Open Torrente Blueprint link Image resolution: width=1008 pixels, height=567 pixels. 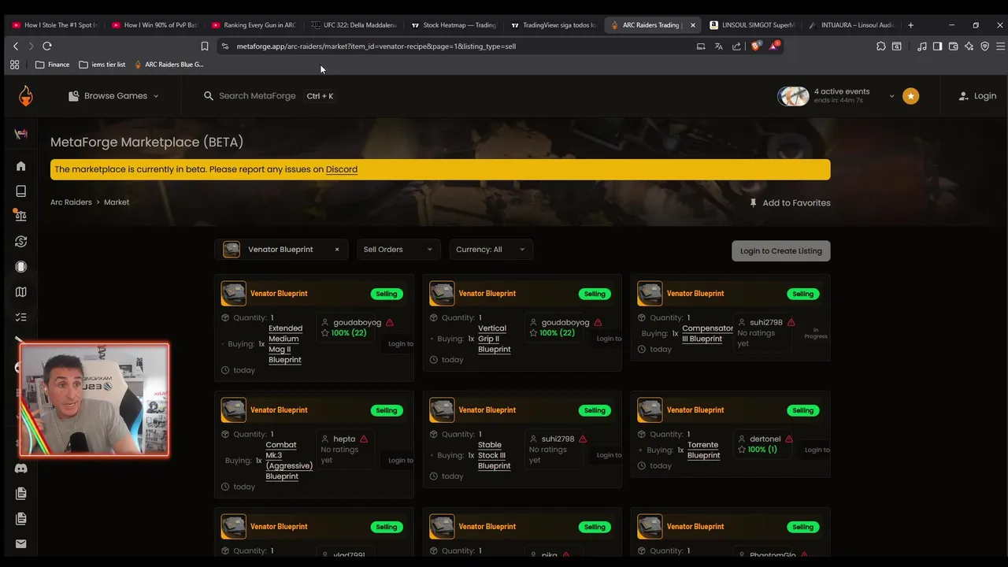704,450
